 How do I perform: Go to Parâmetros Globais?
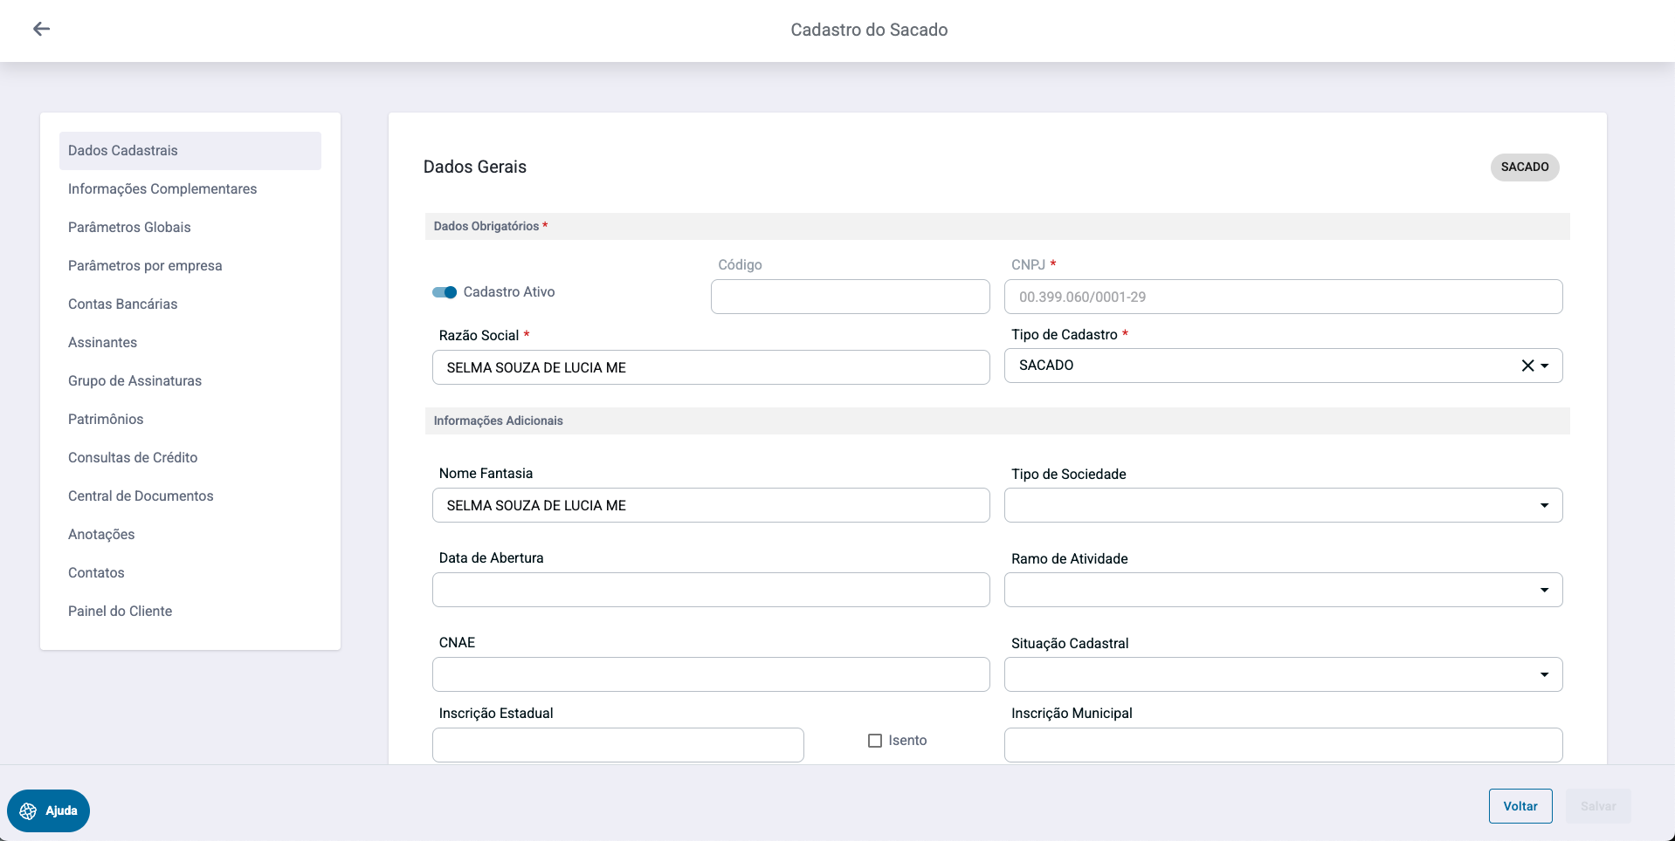point(129,228)
